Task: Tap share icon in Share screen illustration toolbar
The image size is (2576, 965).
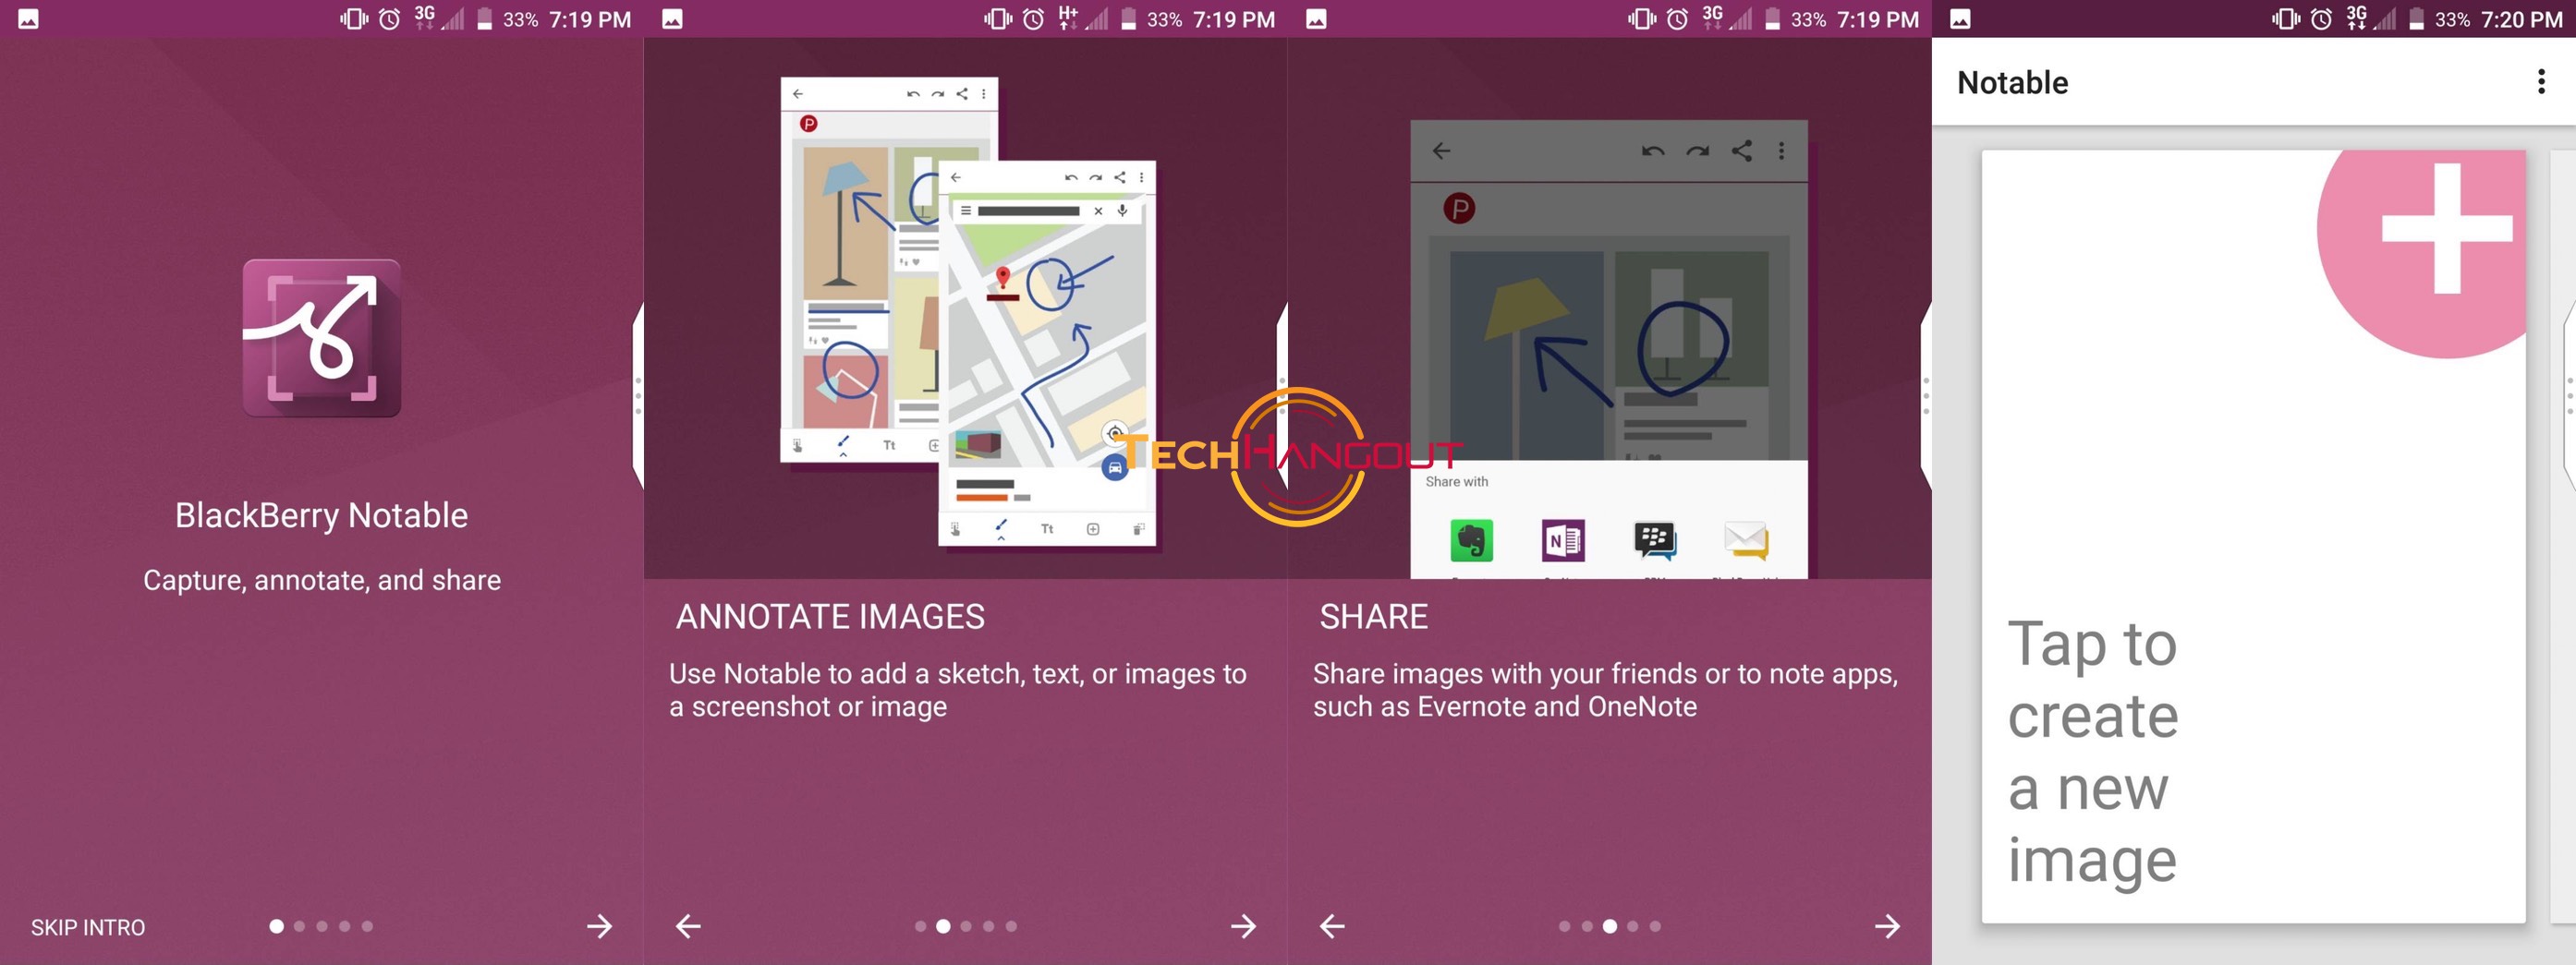Action: (x=1742, y=151)
